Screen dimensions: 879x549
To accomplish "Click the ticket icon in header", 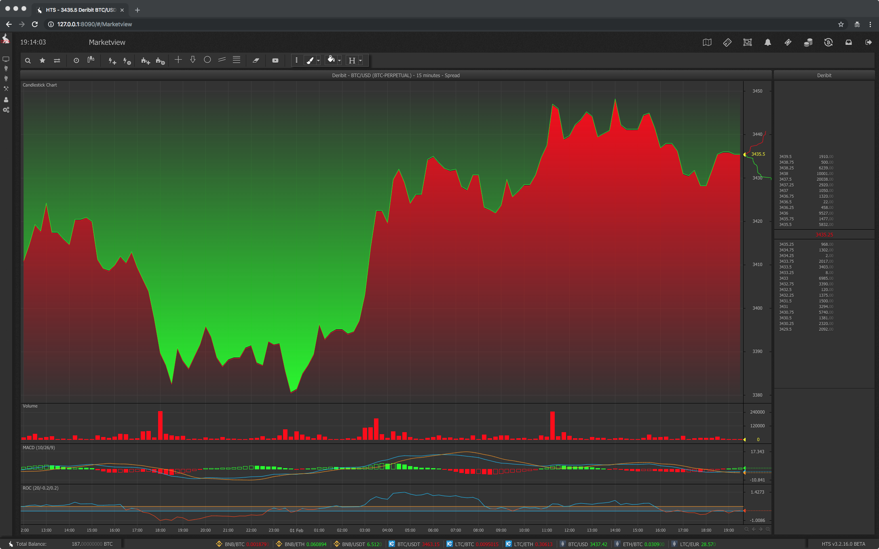I will (788, 42).
